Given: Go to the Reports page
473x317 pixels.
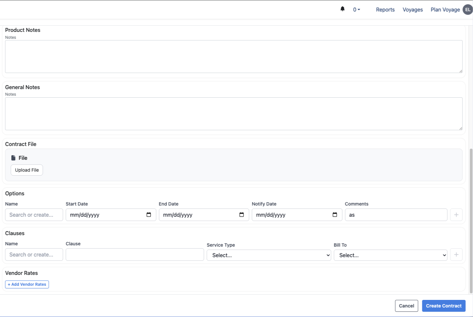Looking at the screenshot, I should 385,10.
